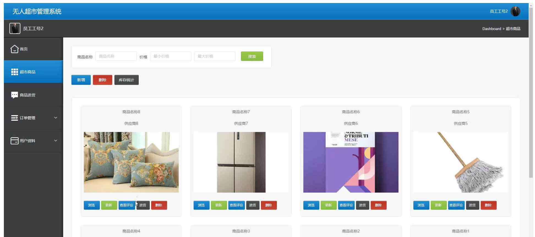Click 更新 for 商品名称5
This screenshot has width=535, height=237.
pyautogui.click(x=438, y=205)
